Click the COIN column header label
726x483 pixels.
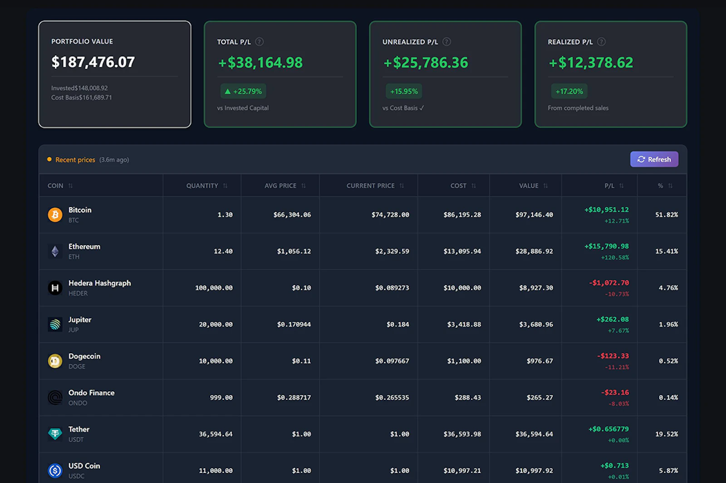(x=55, y=185)
